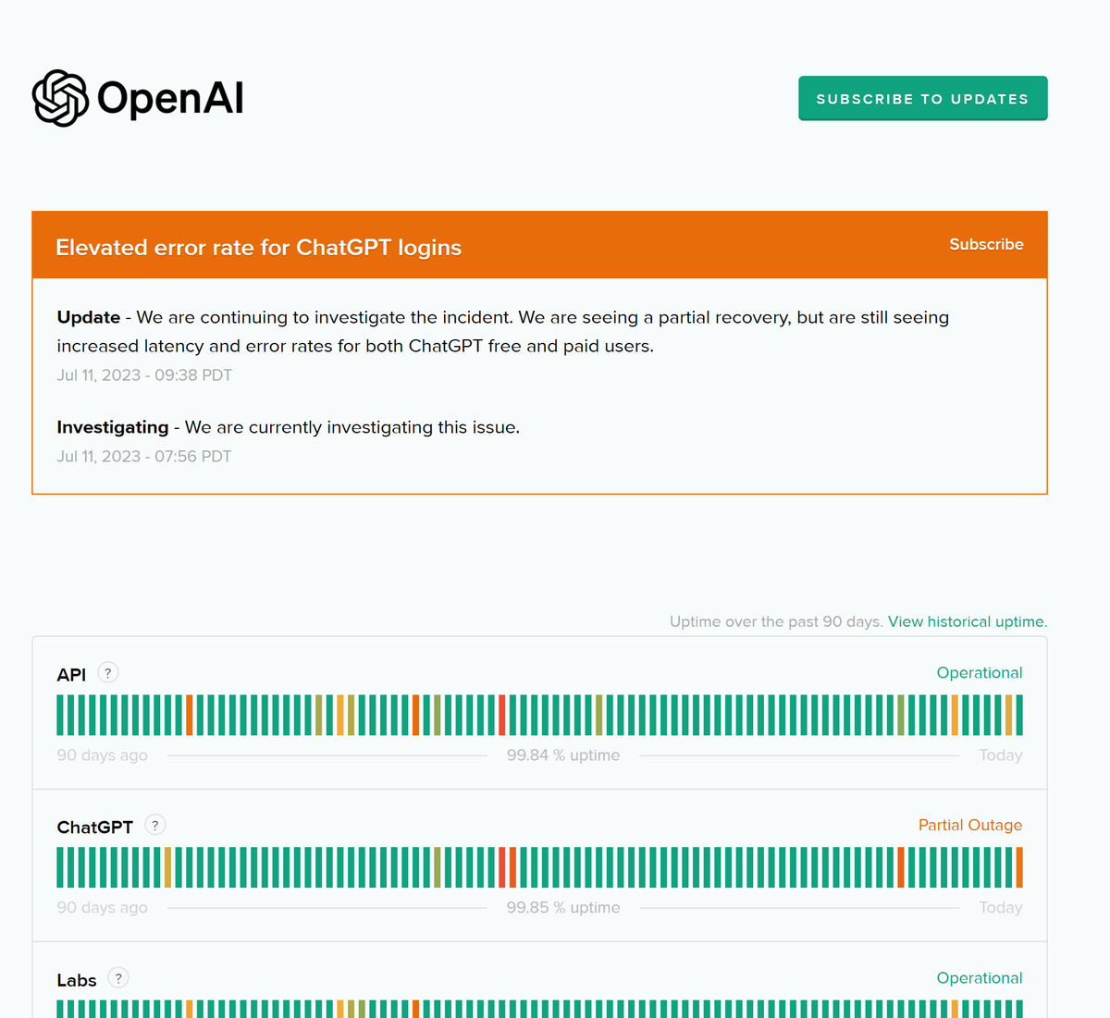Click the Labs Operational status text
1110x1018 pixels.
click(980, 978)
